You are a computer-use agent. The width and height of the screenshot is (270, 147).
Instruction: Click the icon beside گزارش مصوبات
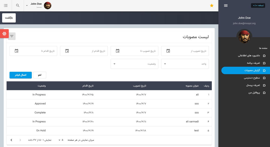pyautogui.click(x=264, y=70)
